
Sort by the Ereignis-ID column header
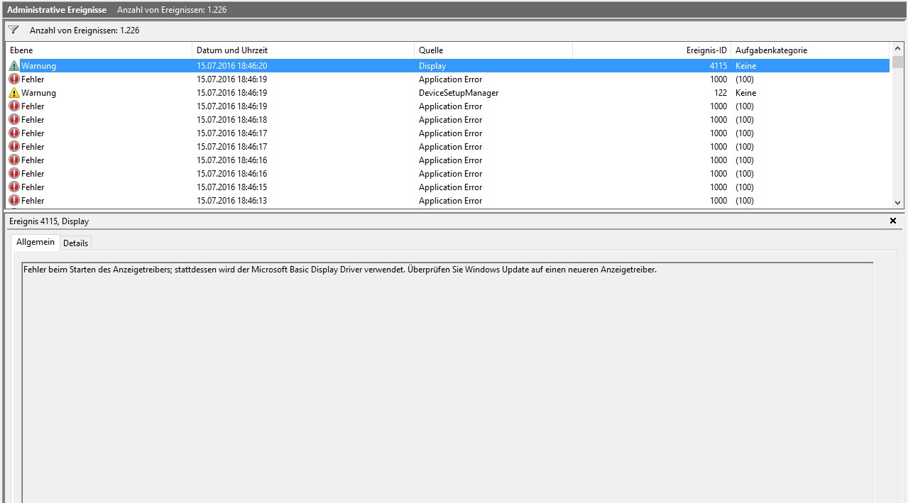tap(652, 50)
